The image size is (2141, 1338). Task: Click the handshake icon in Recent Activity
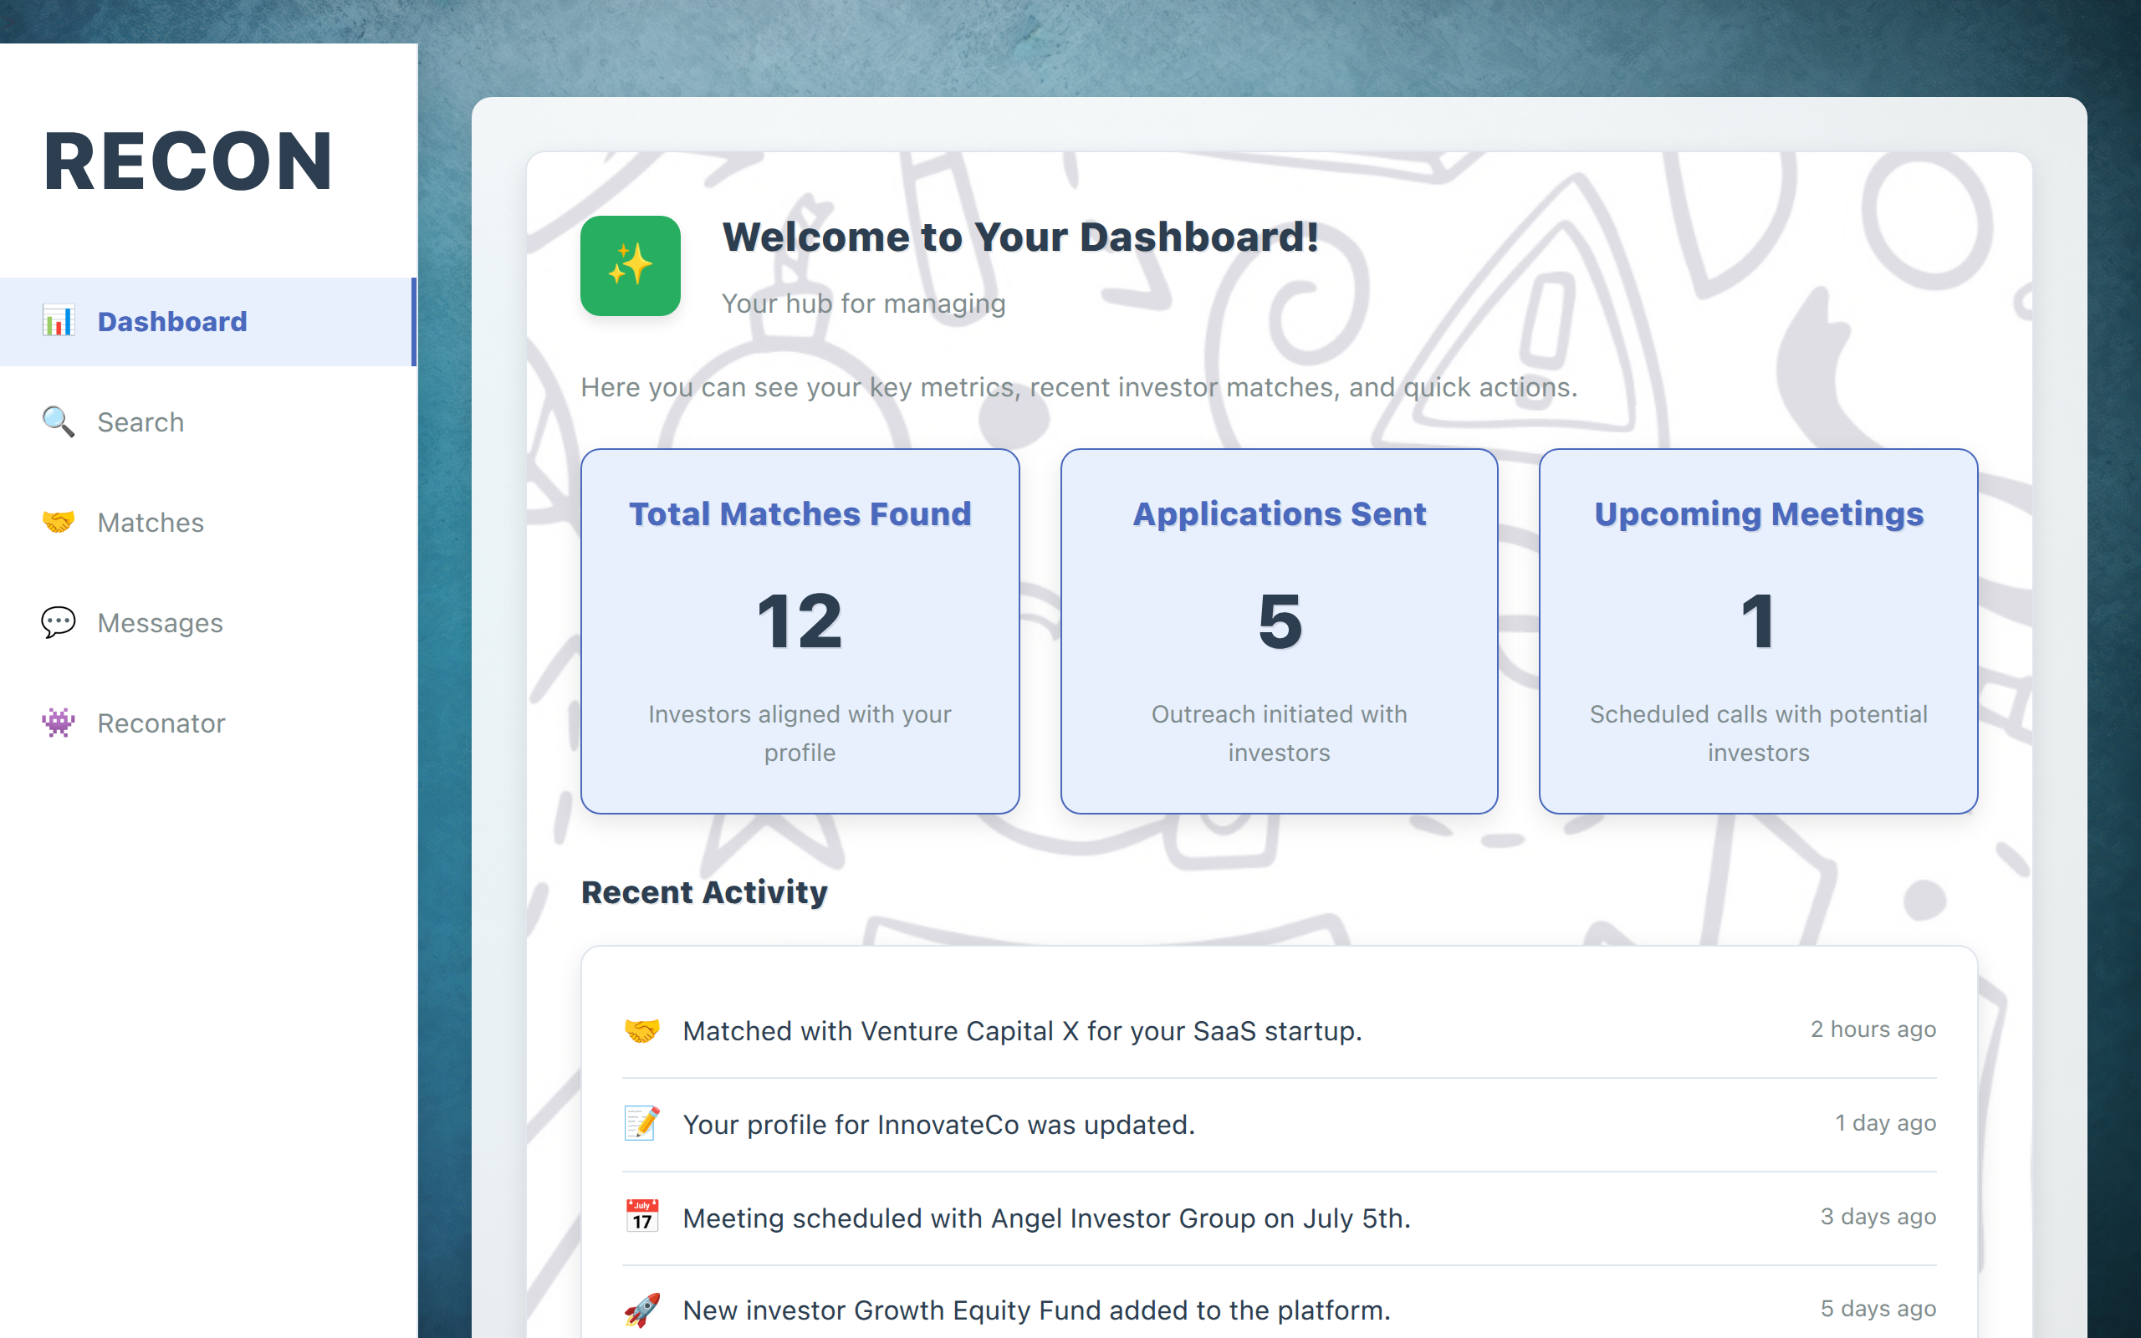(x=641, y=1031)
